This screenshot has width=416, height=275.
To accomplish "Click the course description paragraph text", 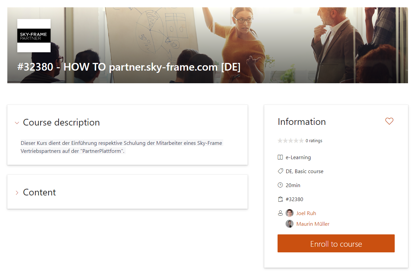I will pos(121,147).
